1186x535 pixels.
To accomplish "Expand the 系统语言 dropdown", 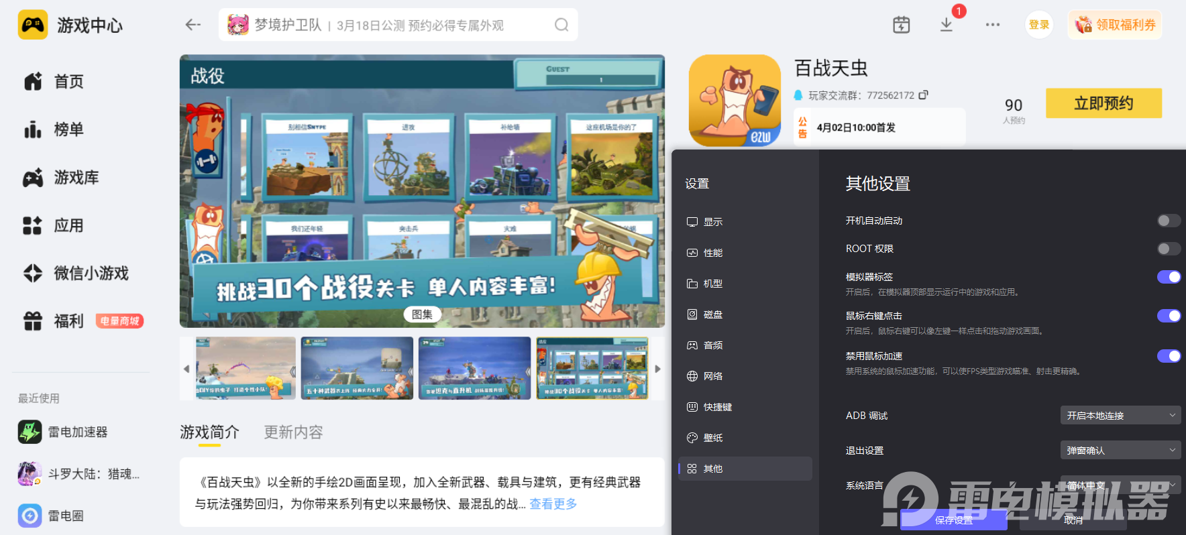I will point(1120,485).
